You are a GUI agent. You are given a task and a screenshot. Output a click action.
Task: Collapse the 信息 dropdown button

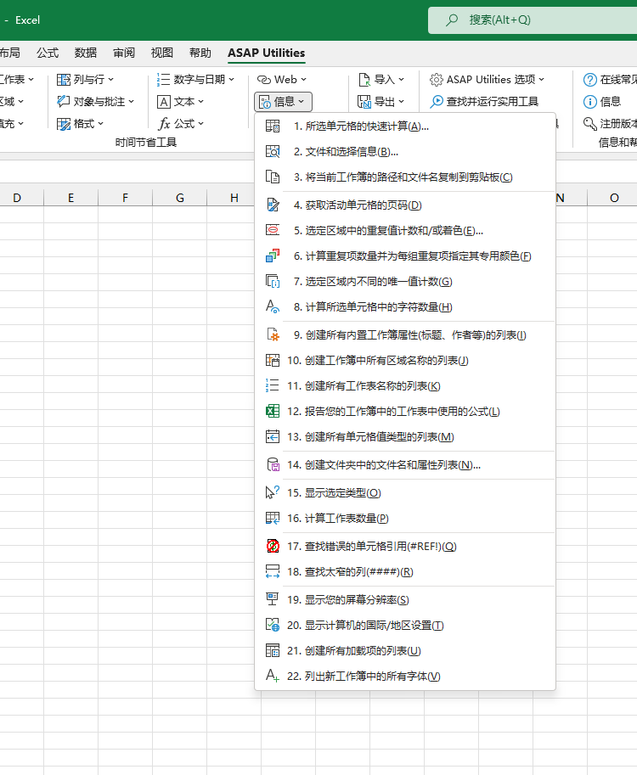point(283,102)
